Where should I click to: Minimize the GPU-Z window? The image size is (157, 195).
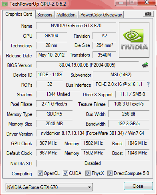coord(121,3)
